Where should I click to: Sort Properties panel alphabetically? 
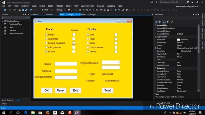pyautogui.click(x=160, y=22)
